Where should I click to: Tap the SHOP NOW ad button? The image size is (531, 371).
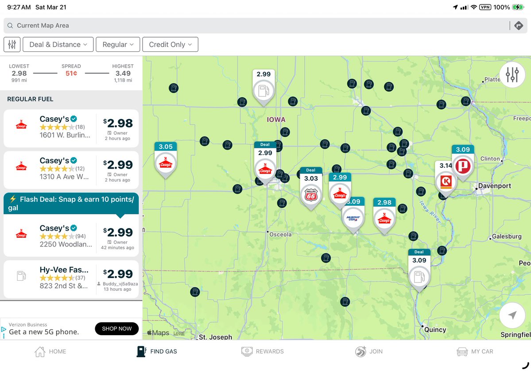[x=117, y=328]
